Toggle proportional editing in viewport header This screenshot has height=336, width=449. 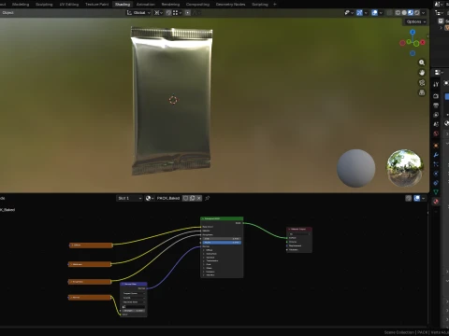(x=187, y=13)
